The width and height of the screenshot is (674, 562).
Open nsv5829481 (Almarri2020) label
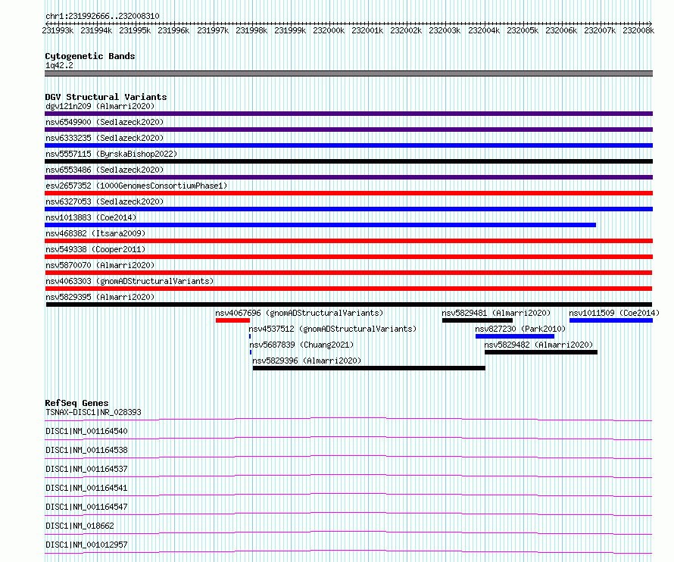click(x=496, y=313)
